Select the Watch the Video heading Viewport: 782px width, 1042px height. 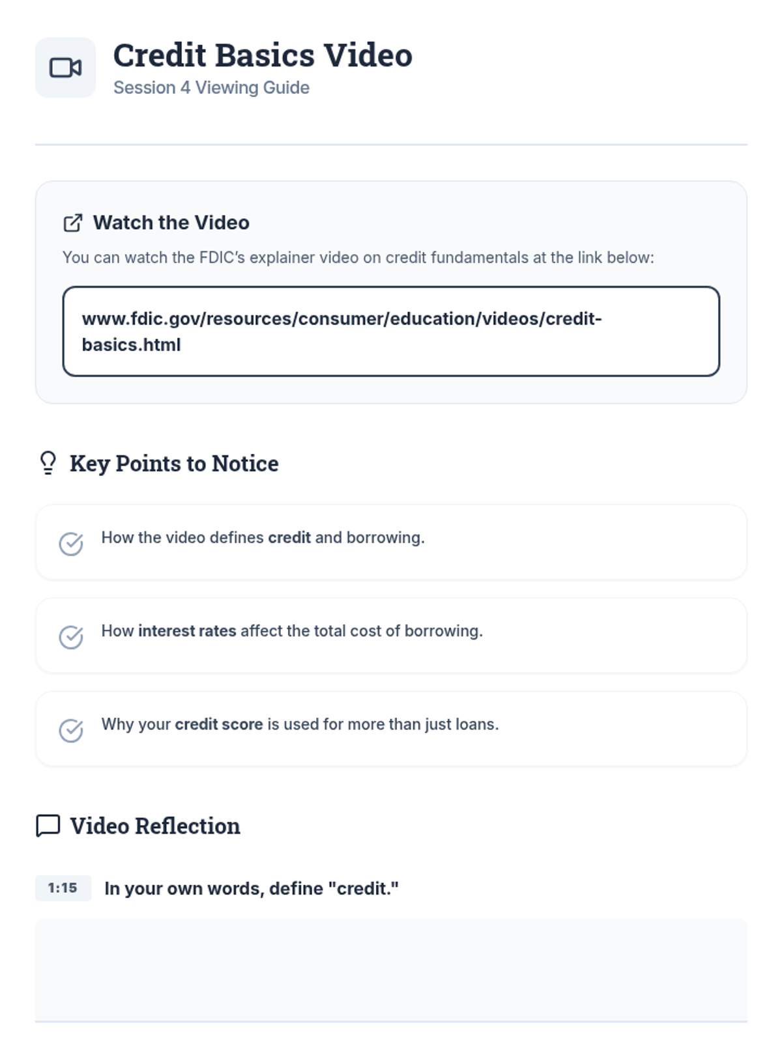(171, 223)
